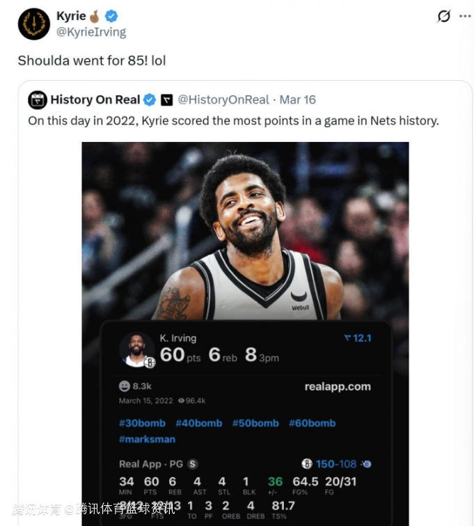This screenshot has height=526, width=474.
Task: Open the @KyrieIrving handle link
Action: [x=91, y=31]
